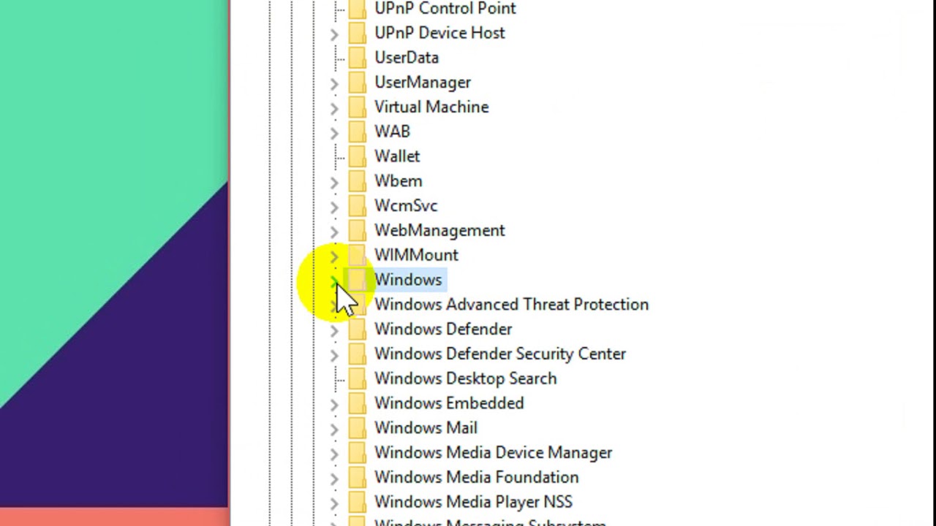Expand the WAB key

pos(334,132)
